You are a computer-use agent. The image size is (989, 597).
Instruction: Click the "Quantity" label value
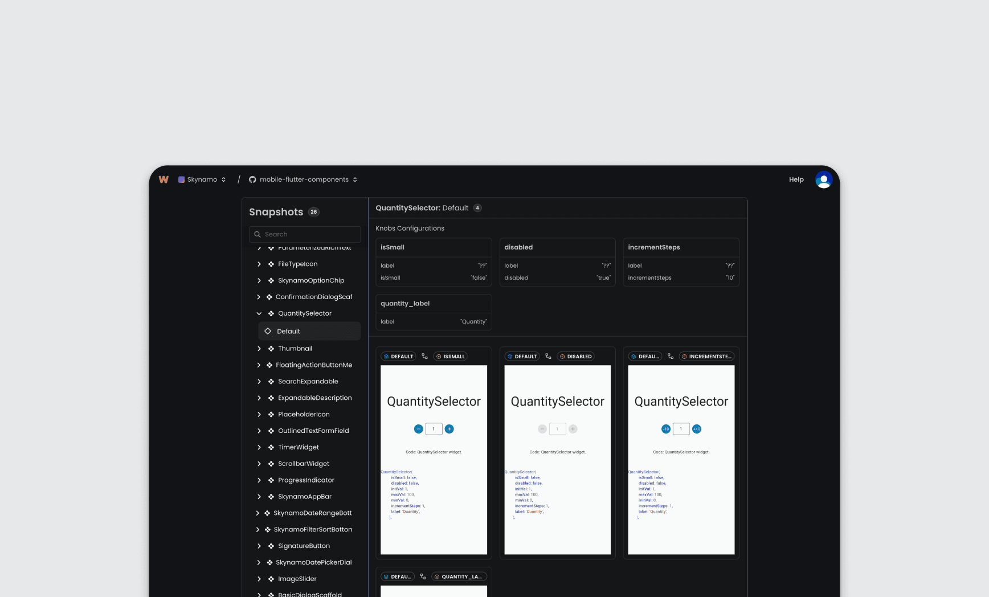[x=473, y=322]
